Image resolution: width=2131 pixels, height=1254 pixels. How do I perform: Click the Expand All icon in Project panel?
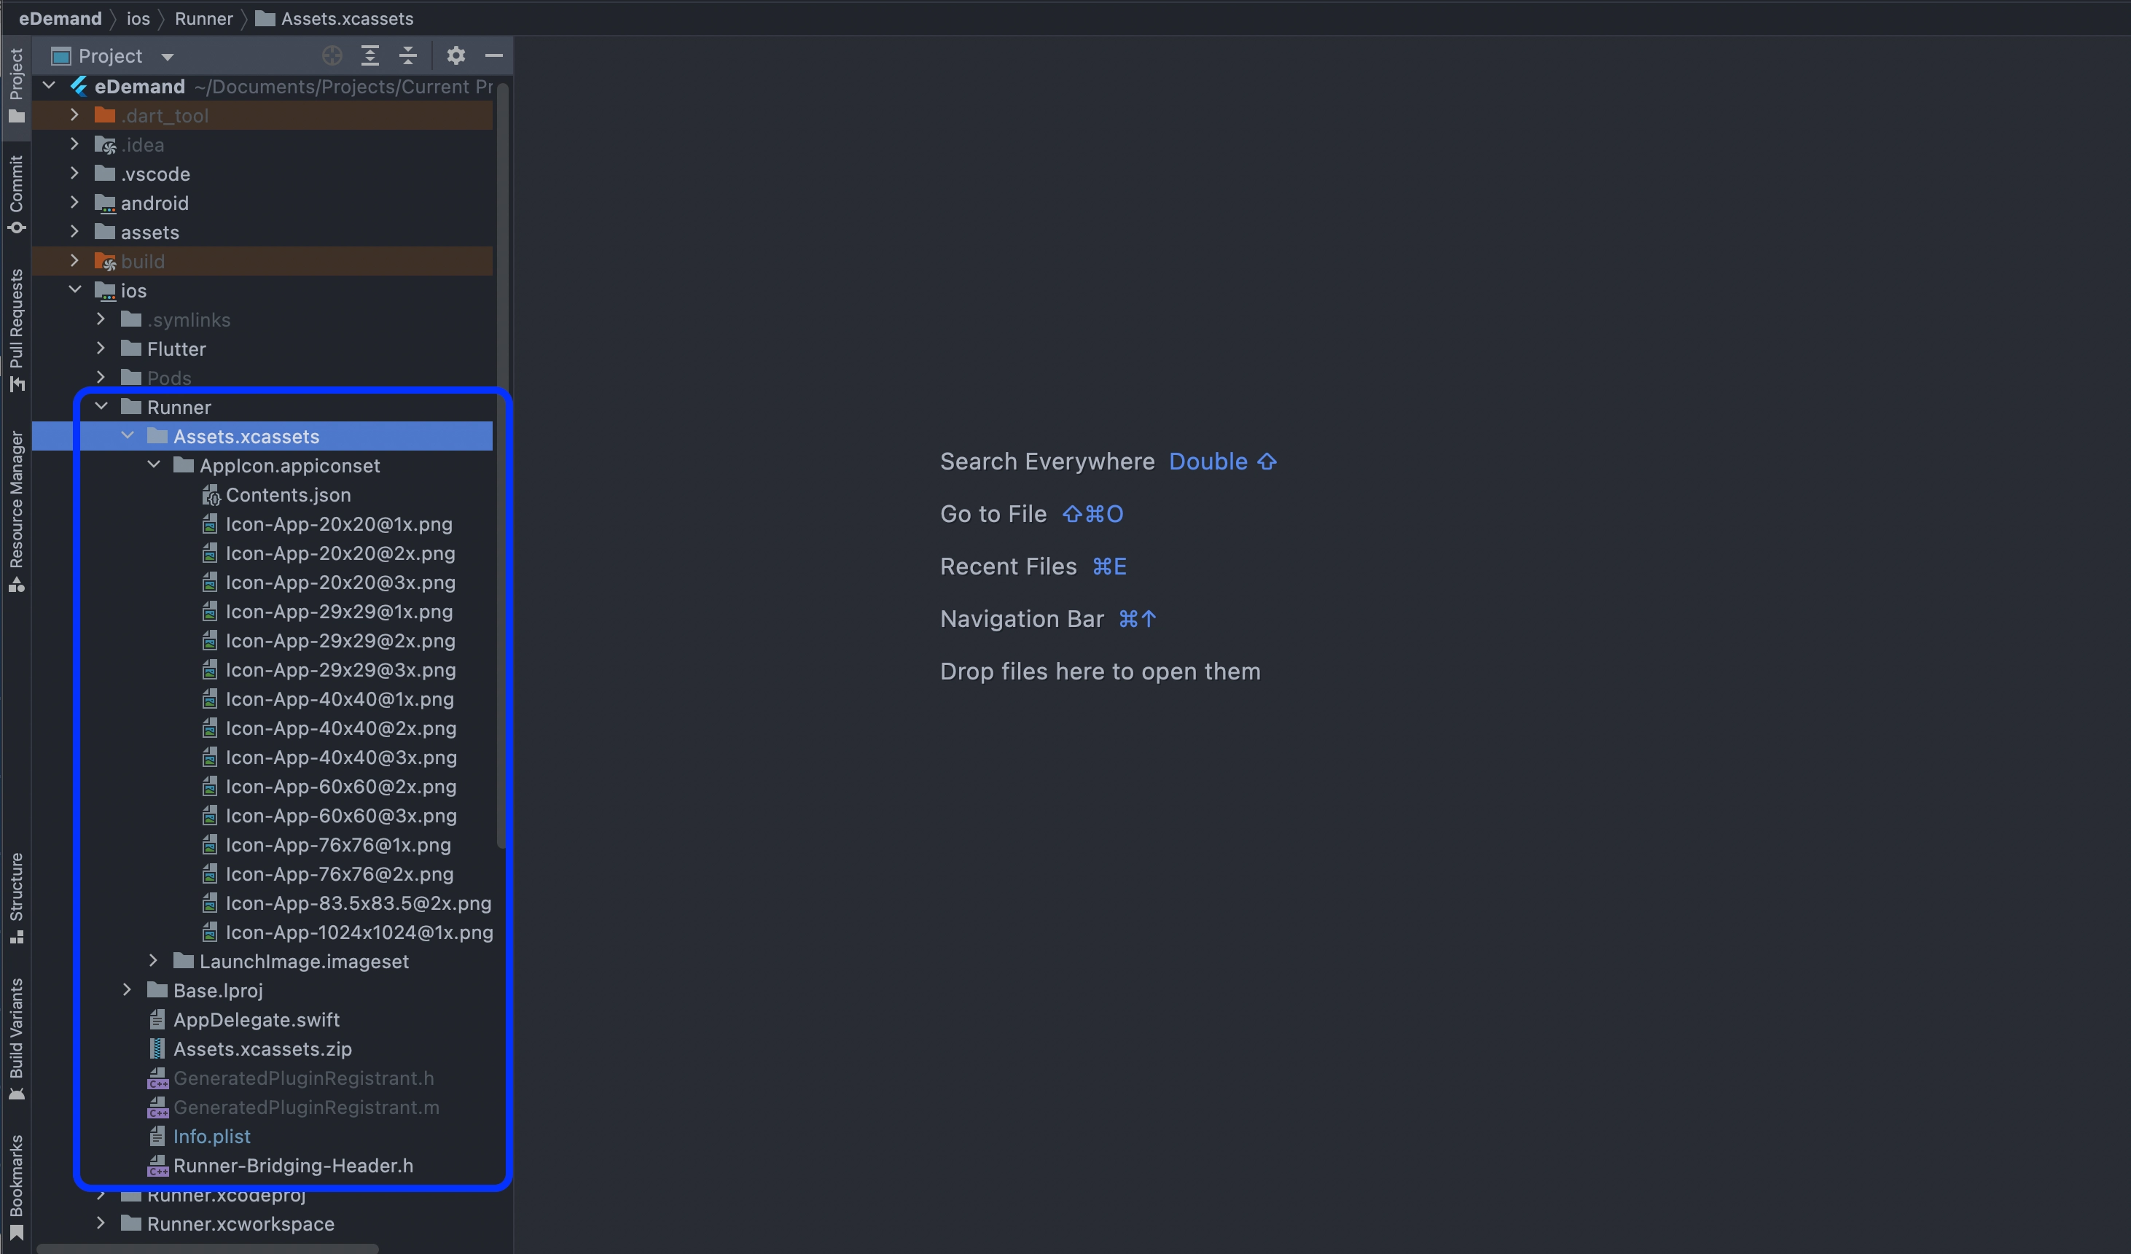(369, 56)
